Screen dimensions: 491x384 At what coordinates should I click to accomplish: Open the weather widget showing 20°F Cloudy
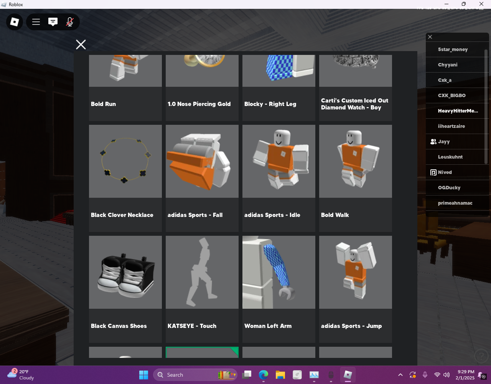tap(21, 375)
